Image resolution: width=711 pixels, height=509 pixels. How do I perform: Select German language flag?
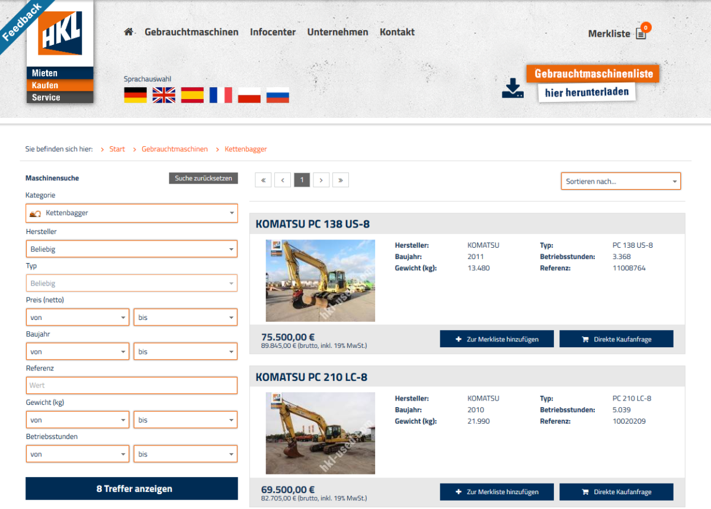135,95
